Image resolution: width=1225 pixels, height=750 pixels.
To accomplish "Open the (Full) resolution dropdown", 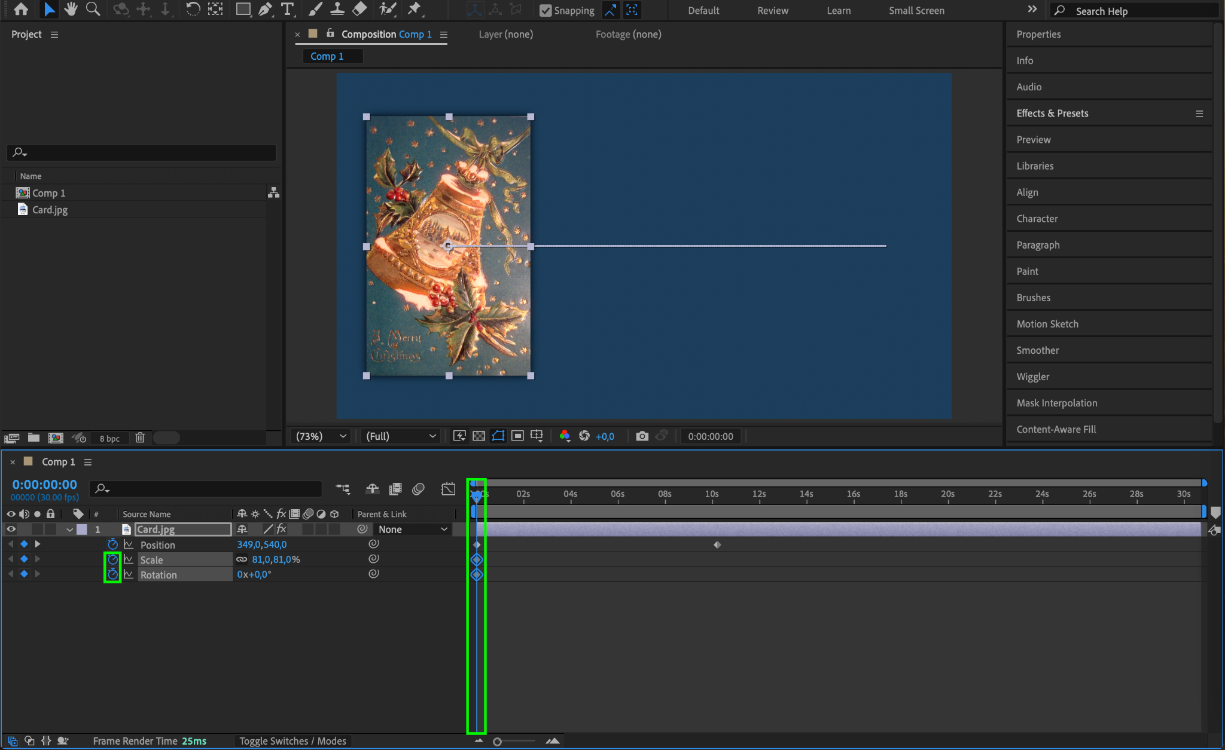I will tap(401, 436).
